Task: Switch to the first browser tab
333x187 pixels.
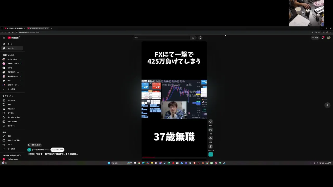Action: pos(15,28)
